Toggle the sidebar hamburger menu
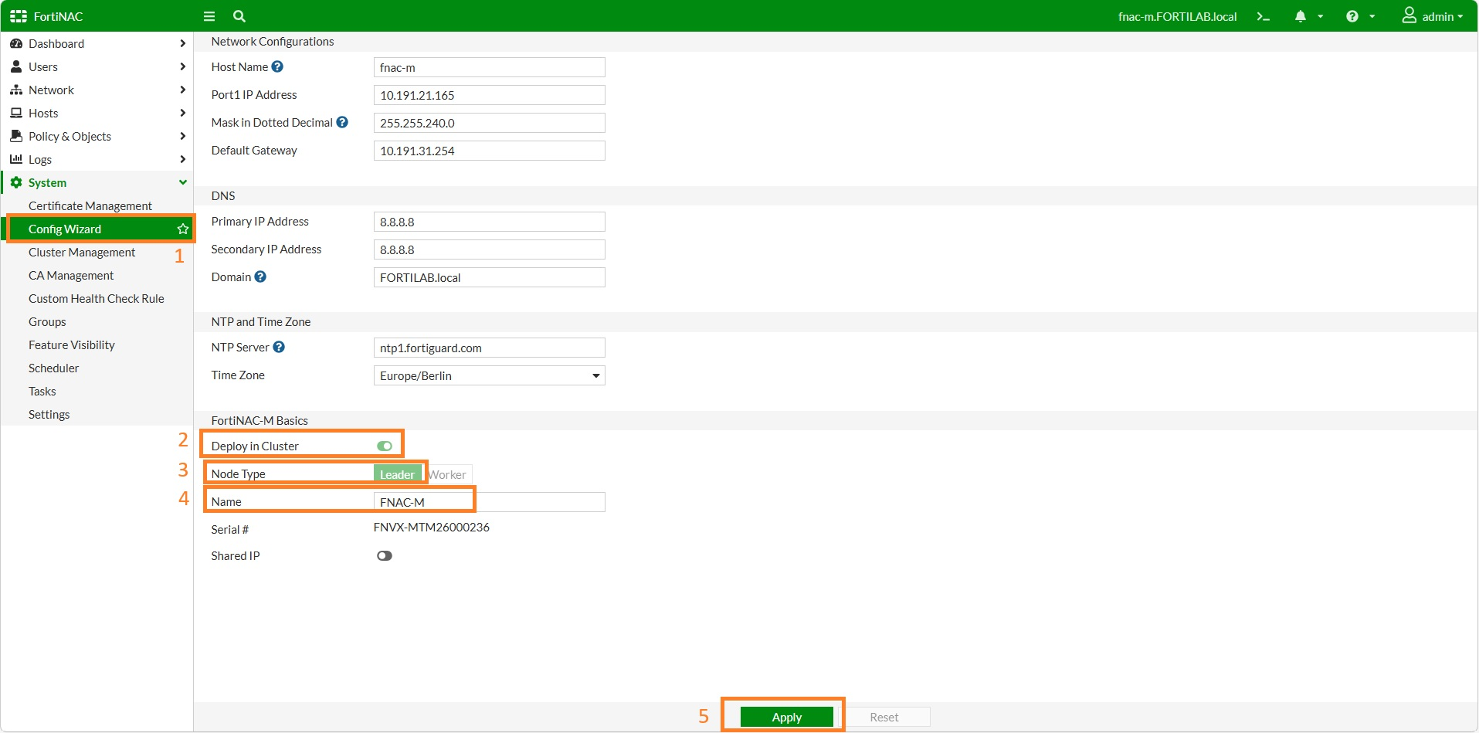Screen dimensions: 1479x733 tap(209, 16)
